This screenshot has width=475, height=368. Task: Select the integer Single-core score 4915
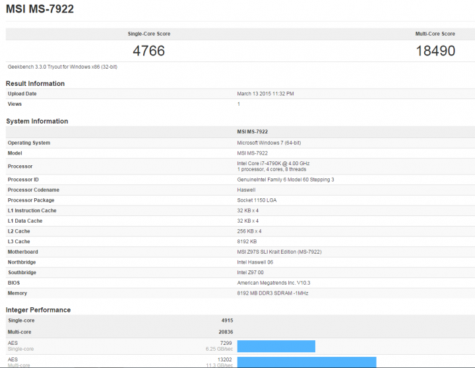point(227,320)
